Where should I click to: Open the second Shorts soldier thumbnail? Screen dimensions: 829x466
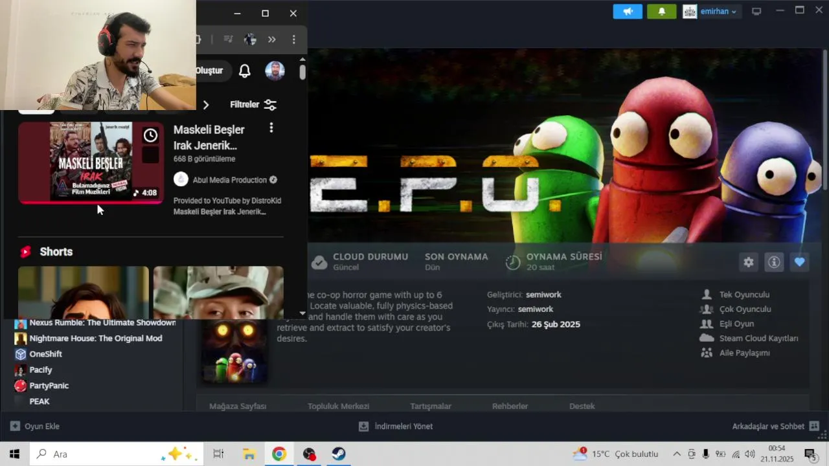(x=218, y=293)
